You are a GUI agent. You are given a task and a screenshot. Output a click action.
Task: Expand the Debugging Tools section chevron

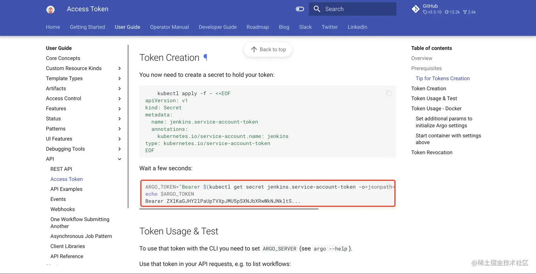[119, 149]
